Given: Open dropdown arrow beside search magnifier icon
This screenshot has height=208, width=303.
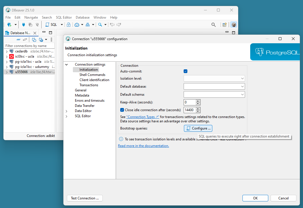Looking at the screenshot, I should point(105,25).
